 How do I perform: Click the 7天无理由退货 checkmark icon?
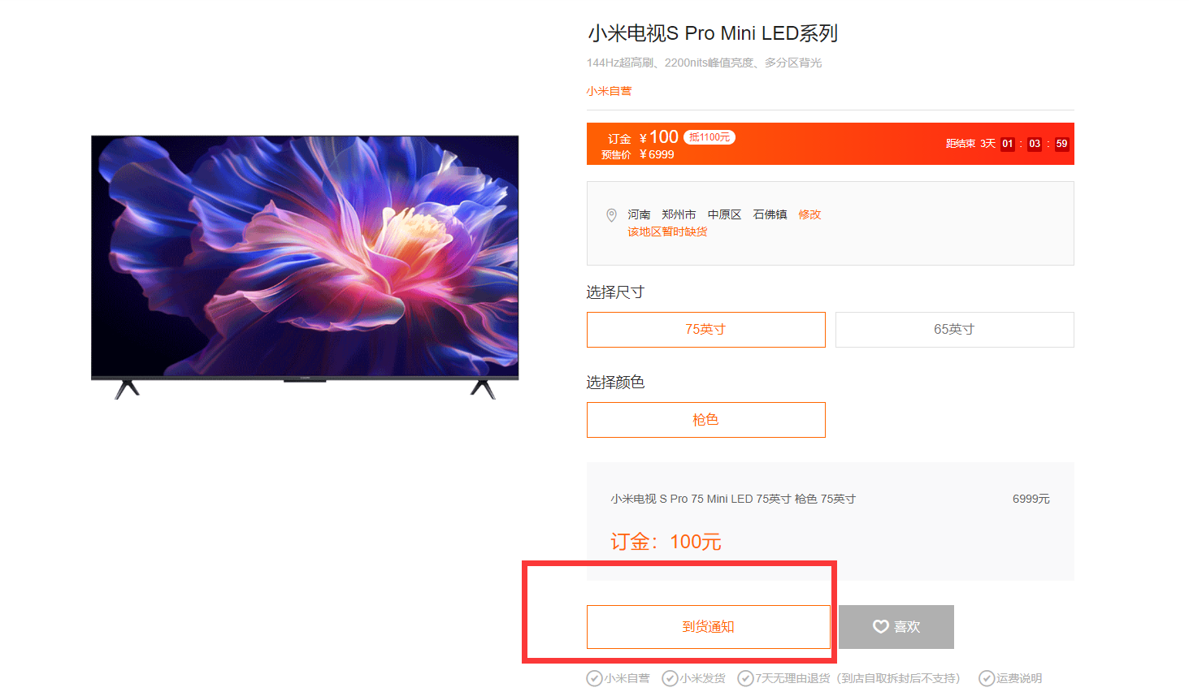pos(745,678)
